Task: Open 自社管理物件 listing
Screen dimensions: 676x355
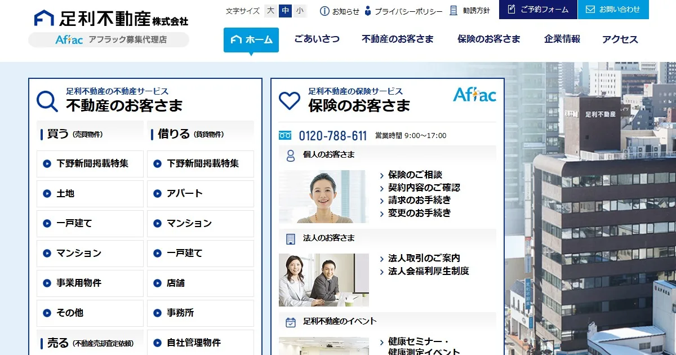Action: [201, 343]
